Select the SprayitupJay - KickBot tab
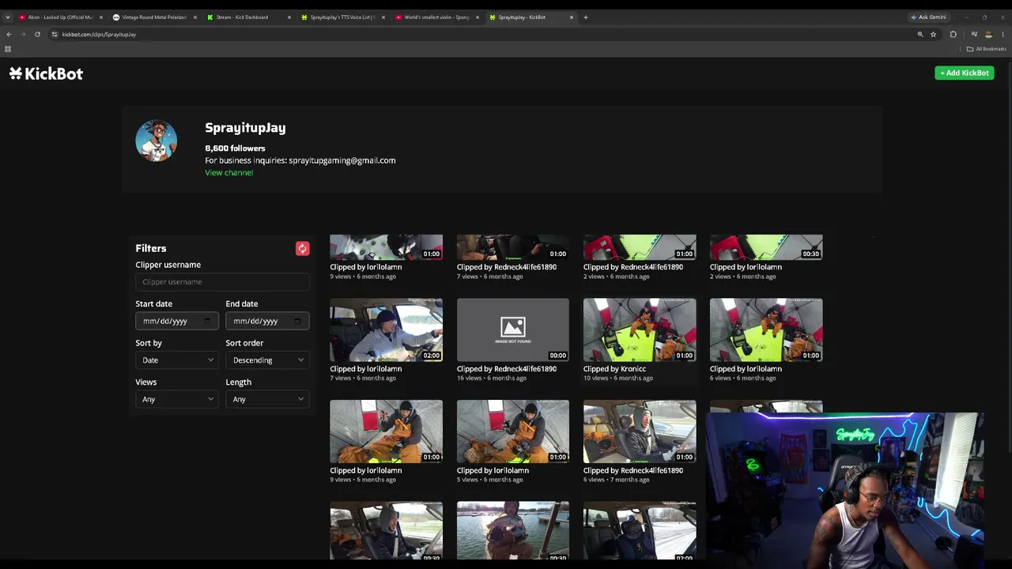This screenshot has height=569, width=1012. point(531,17)
